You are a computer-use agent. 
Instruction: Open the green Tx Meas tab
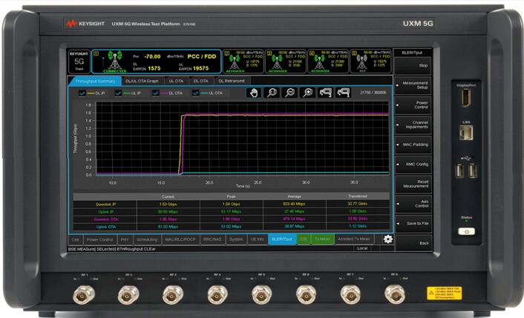pyautogui.click(x=322, y=239)
